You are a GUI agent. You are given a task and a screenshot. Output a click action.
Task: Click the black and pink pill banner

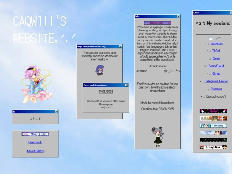(213, 111)
